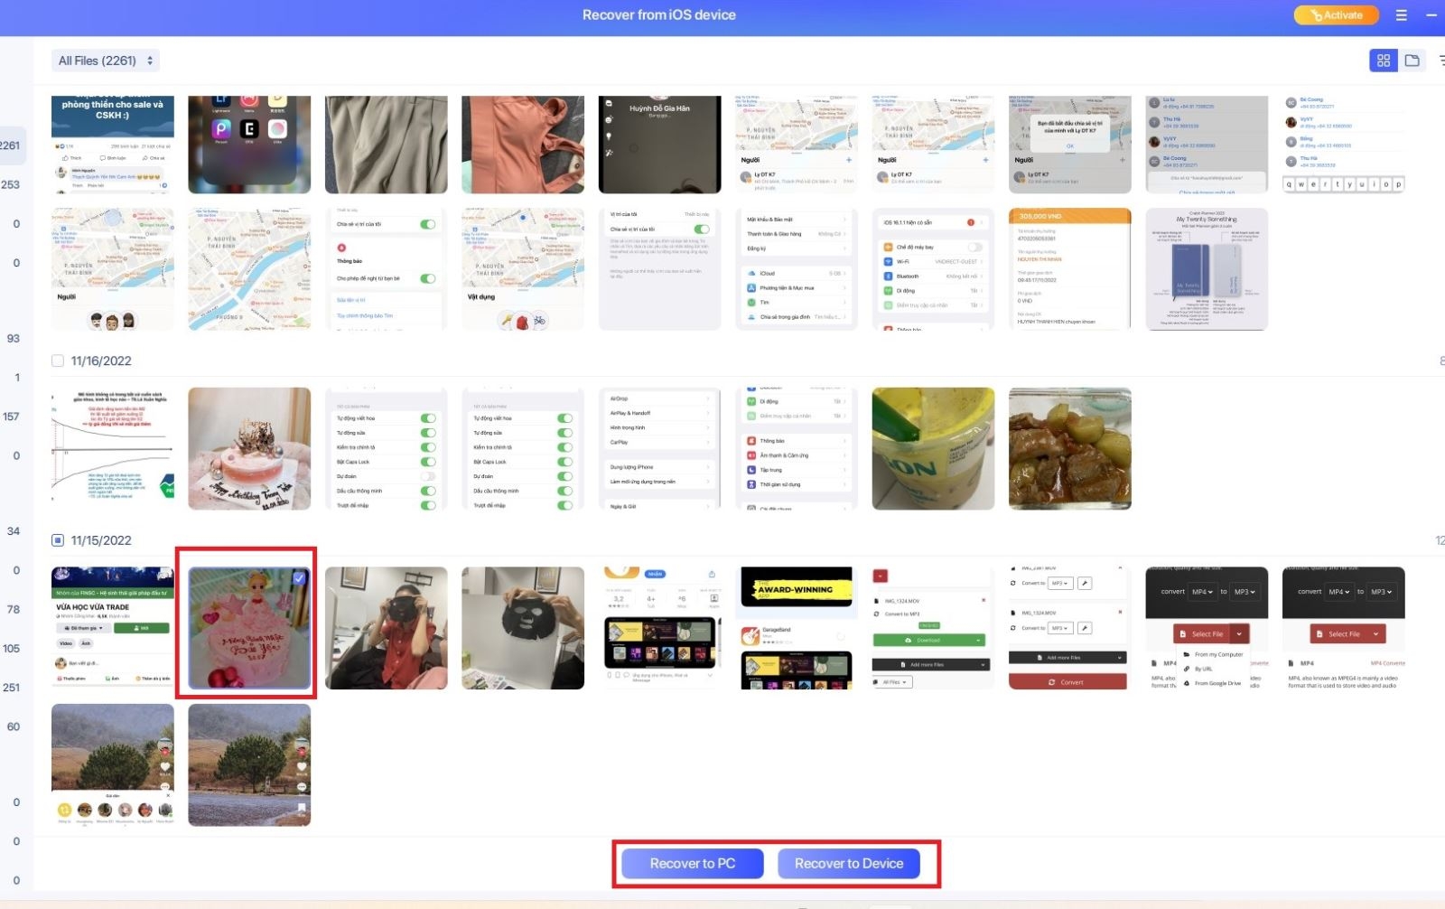Screen dimensions: 1445x909
Task: Select the map screenshot with OK dialog
Action: (x=1070, y=145)
